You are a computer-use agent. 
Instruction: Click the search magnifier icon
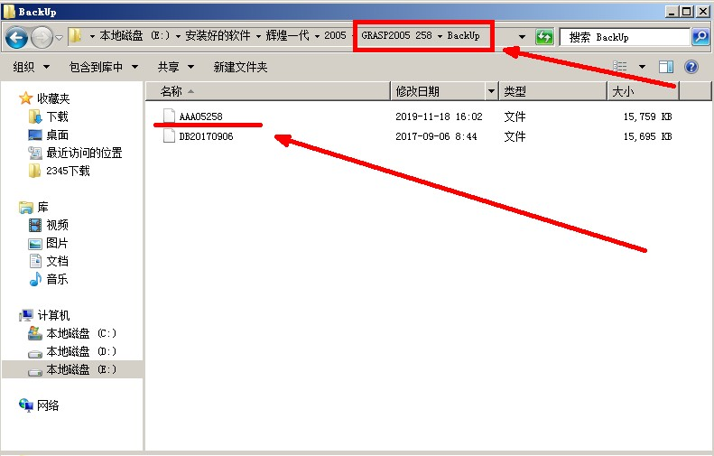[x=700, y=37]
